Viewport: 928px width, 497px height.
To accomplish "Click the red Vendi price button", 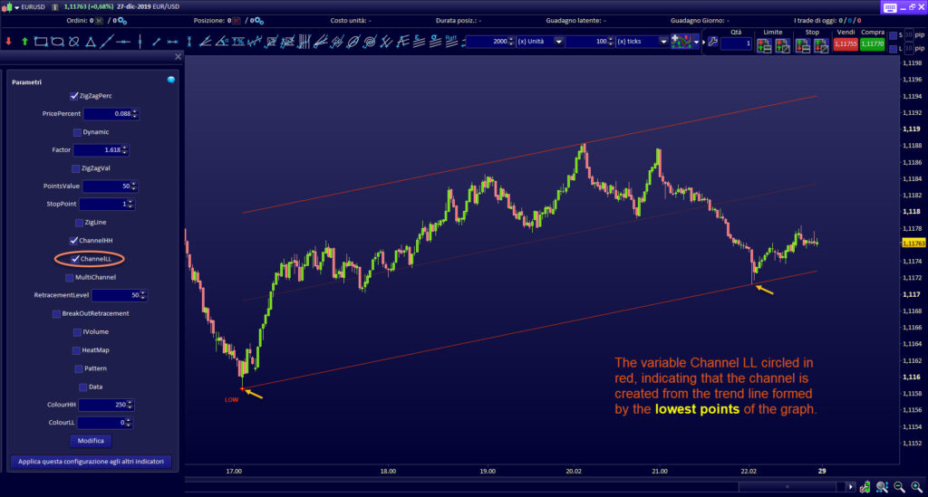I will tap(845, 43).
